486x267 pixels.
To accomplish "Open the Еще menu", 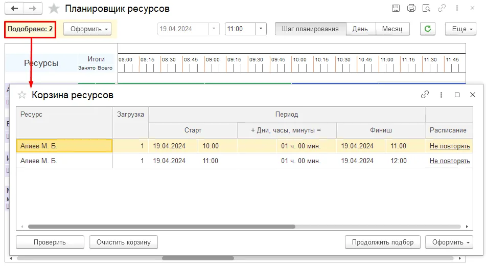I will click(460, 29).
